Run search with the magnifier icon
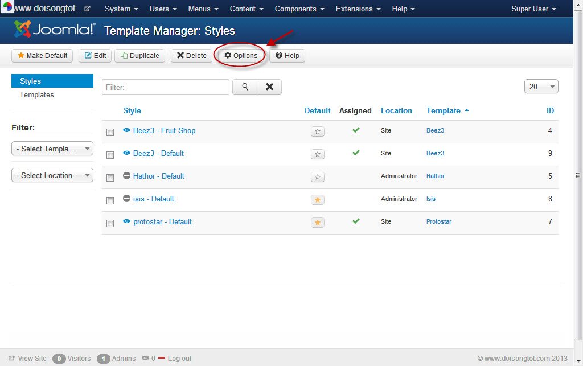 pos(245,87)
